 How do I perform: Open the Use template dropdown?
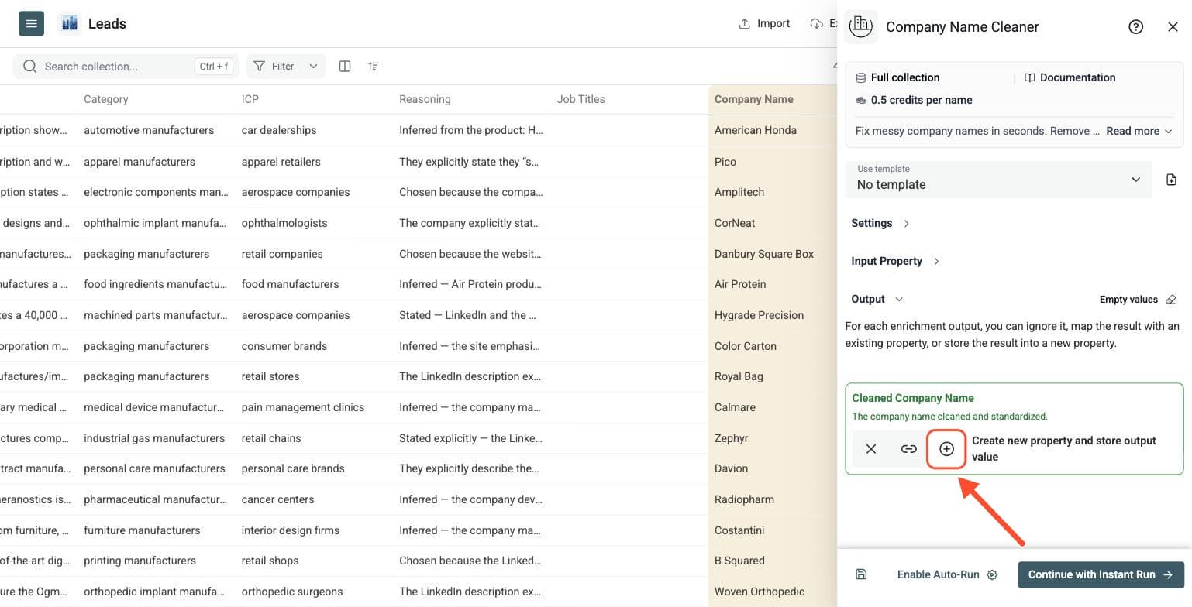pos(998,180)
